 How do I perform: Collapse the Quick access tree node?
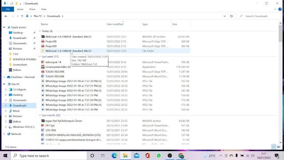pyautogui.click(x=4, y=27)
